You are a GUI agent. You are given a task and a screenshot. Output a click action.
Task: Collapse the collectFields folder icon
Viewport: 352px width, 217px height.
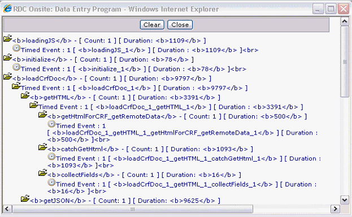pyautogui.click(x=42, y=173)
